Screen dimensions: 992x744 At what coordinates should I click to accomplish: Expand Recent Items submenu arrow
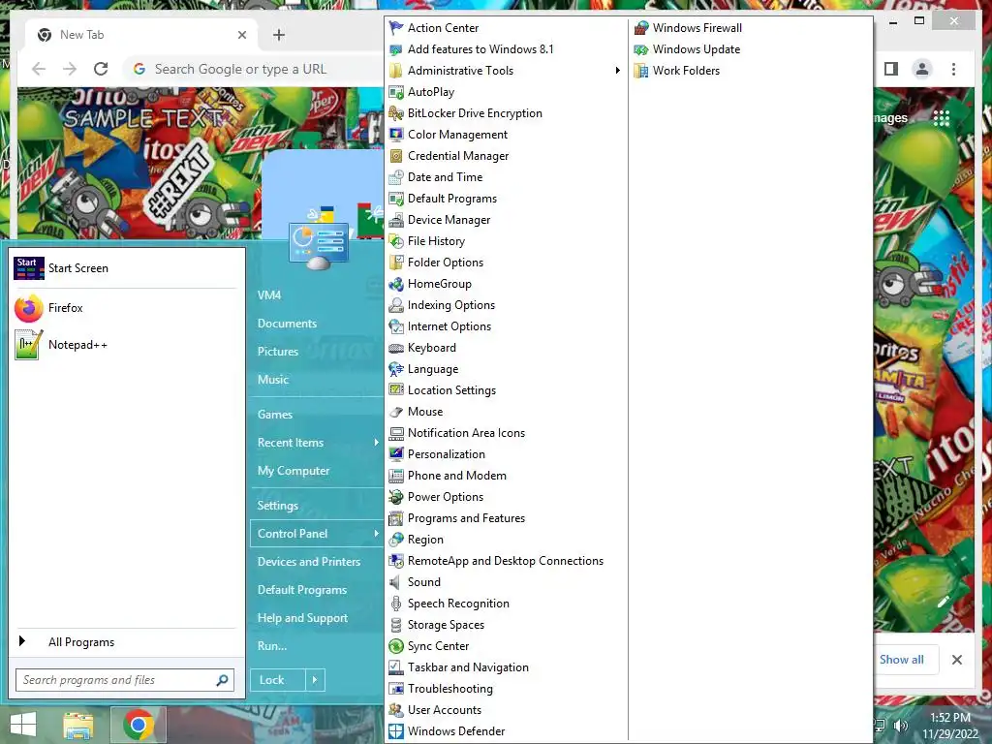pyautogui.click(x=376, y=442)
